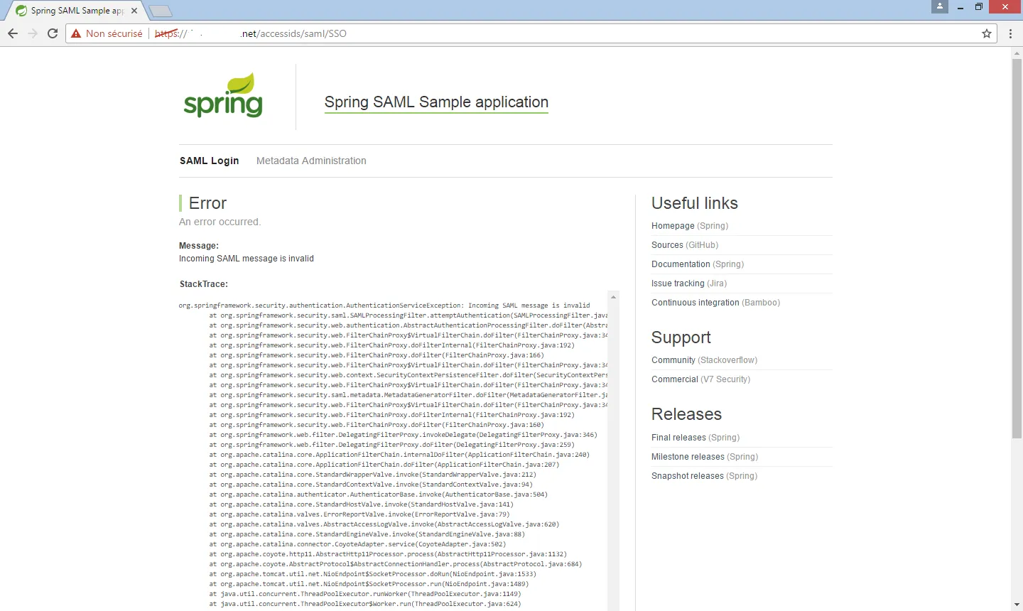1023x611 pixels.
Task: Open Community (Stackoverflow) link
Action: 704,360
